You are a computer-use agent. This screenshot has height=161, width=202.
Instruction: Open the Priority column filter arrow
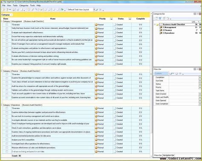(x=111, y=19)
